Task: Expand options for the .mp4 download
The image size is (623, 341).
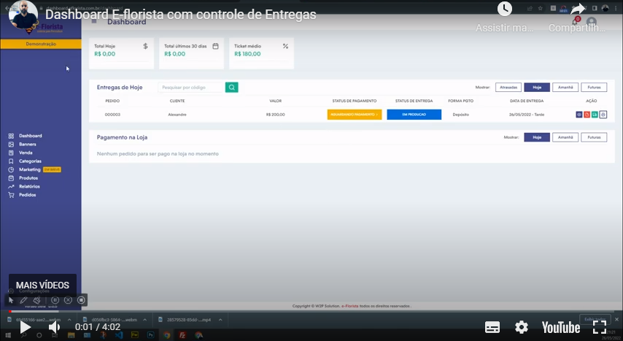Action: 220,320
